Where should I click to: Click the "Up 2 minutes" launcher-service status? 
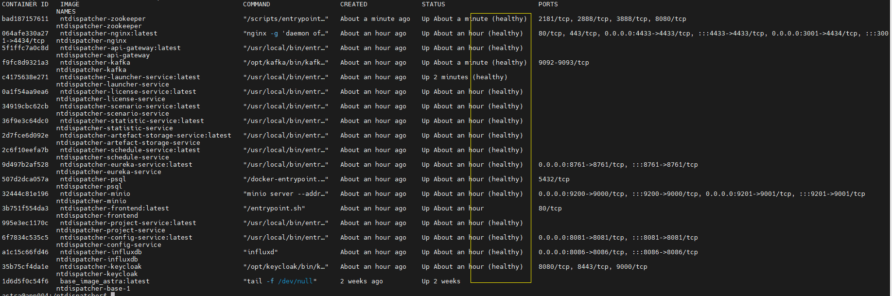pos(445,77)
